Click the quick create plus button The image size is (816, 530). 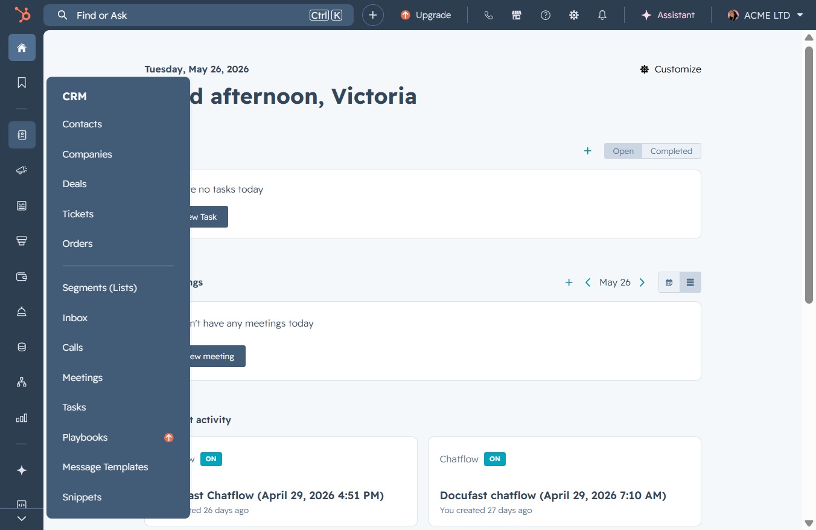[373, 15]
